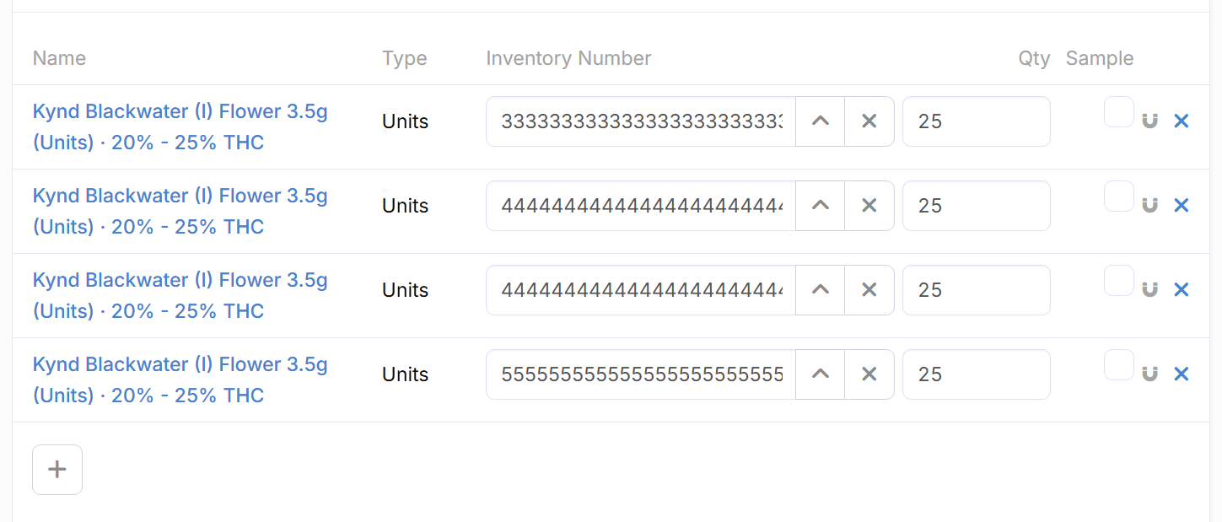1222x522 pixels.
Task: Clear the 3333 inventory number field
Action: [869, 121]
